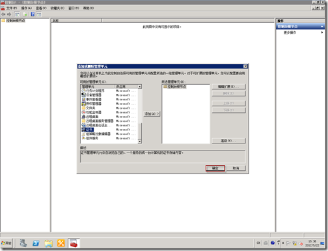This screenshot has height=251, width=328.
Task: Click the Export List toolbar icon
Action: coord(25,14)
